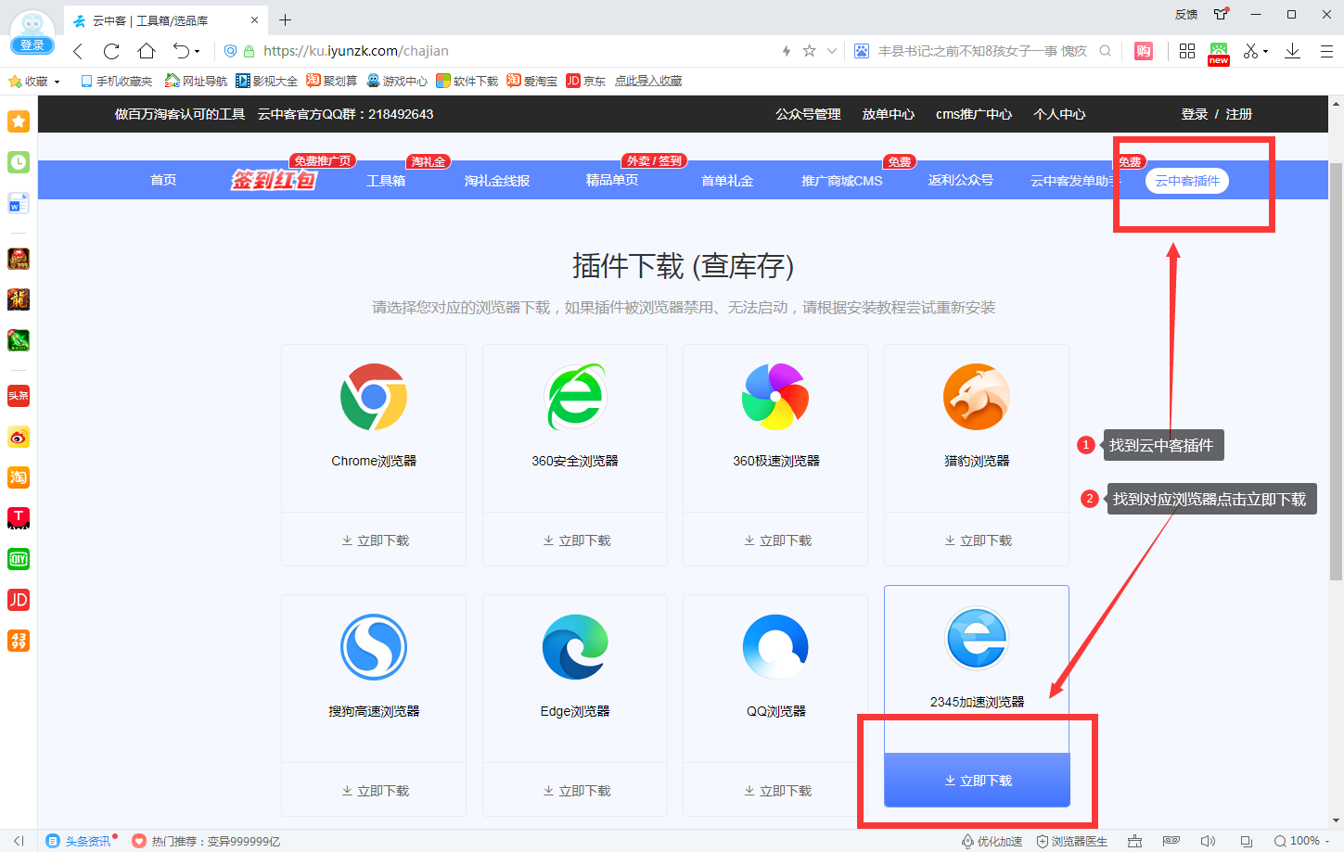Click the search magnifier icon
The width and height of the screenshot is (1344, 852).
tap(1105, 51)
